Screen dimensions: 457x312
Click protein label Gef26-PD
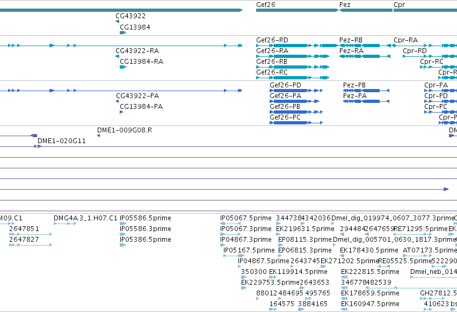pyautogui.click(x=285, y=85)
